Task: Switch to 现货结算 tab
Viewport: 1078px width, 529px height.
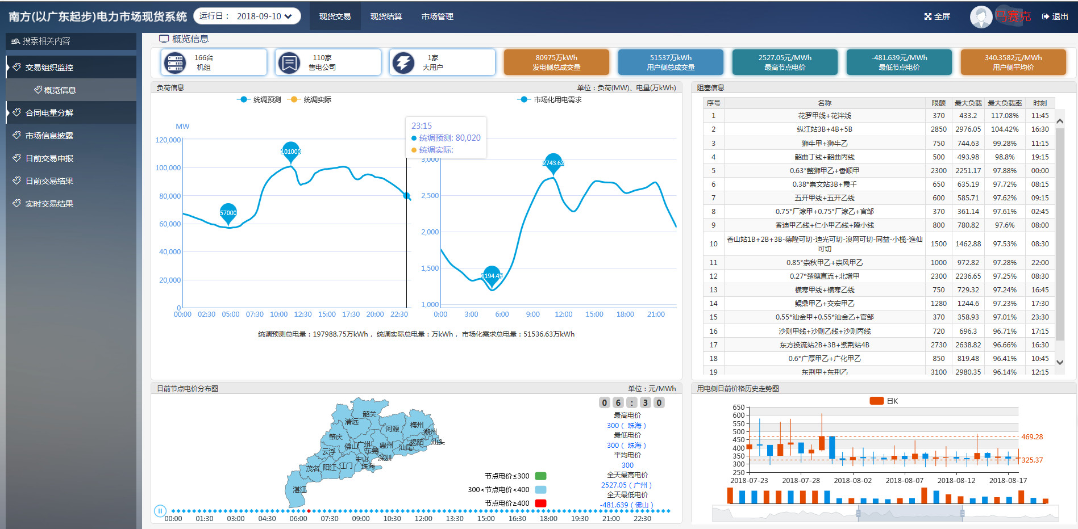Action: (x=386, y=16)
